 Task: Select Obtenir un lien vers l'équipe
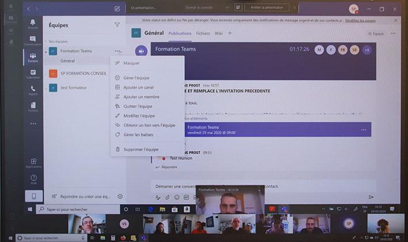tap(147, 125)
